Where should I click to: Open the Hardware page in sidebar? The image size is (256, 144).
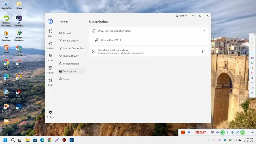tap(50, 70)
